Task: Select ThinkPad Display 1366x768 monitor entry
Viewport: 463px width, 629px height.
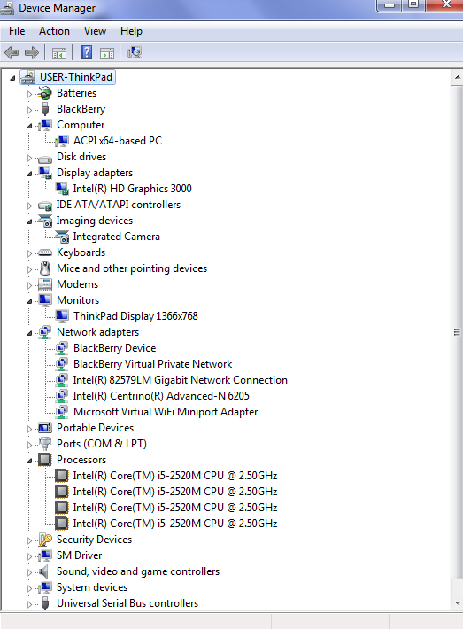Action: (135, 316)
